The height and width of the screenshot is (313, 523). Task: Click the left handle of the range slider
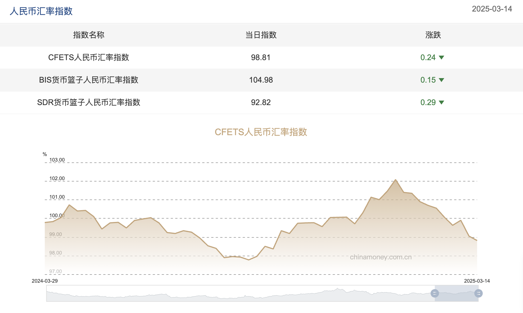coord(435,294)
